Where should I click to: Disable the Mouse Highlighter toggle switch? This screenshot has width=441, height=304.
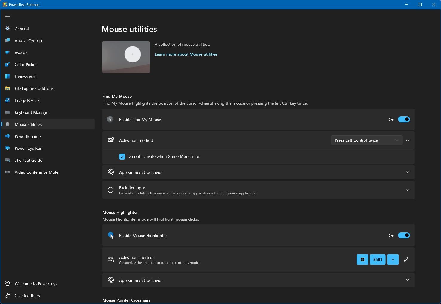[404, 236]
